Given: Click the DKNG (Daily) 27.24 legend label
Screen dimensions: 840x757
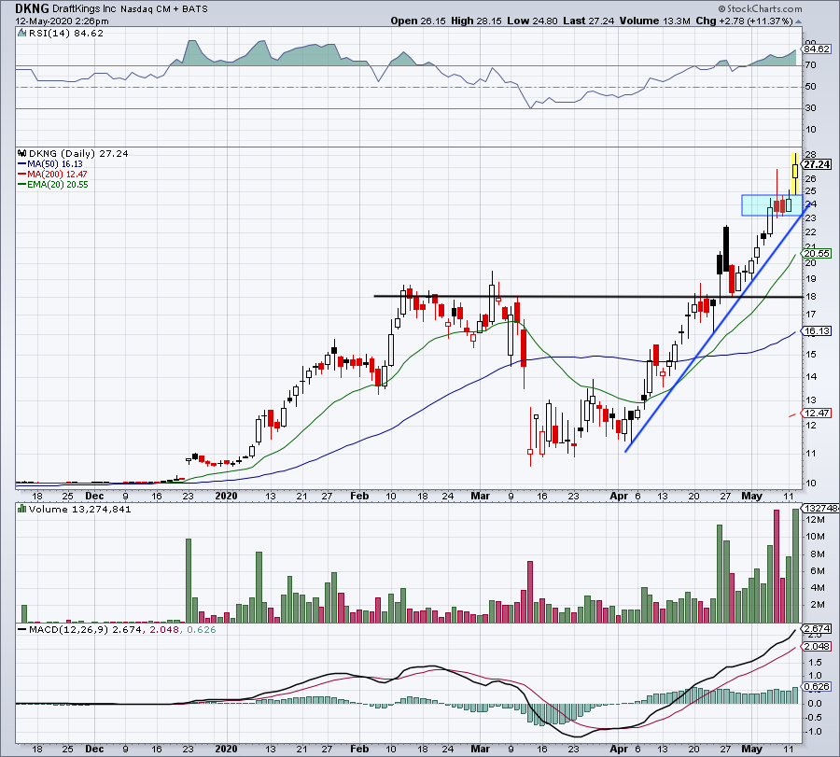Looking at the screenshot, I should 78,153.
